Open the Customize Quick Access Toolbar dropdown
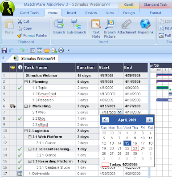The height and width of the screenshot is (178, 172). (69, 50)
